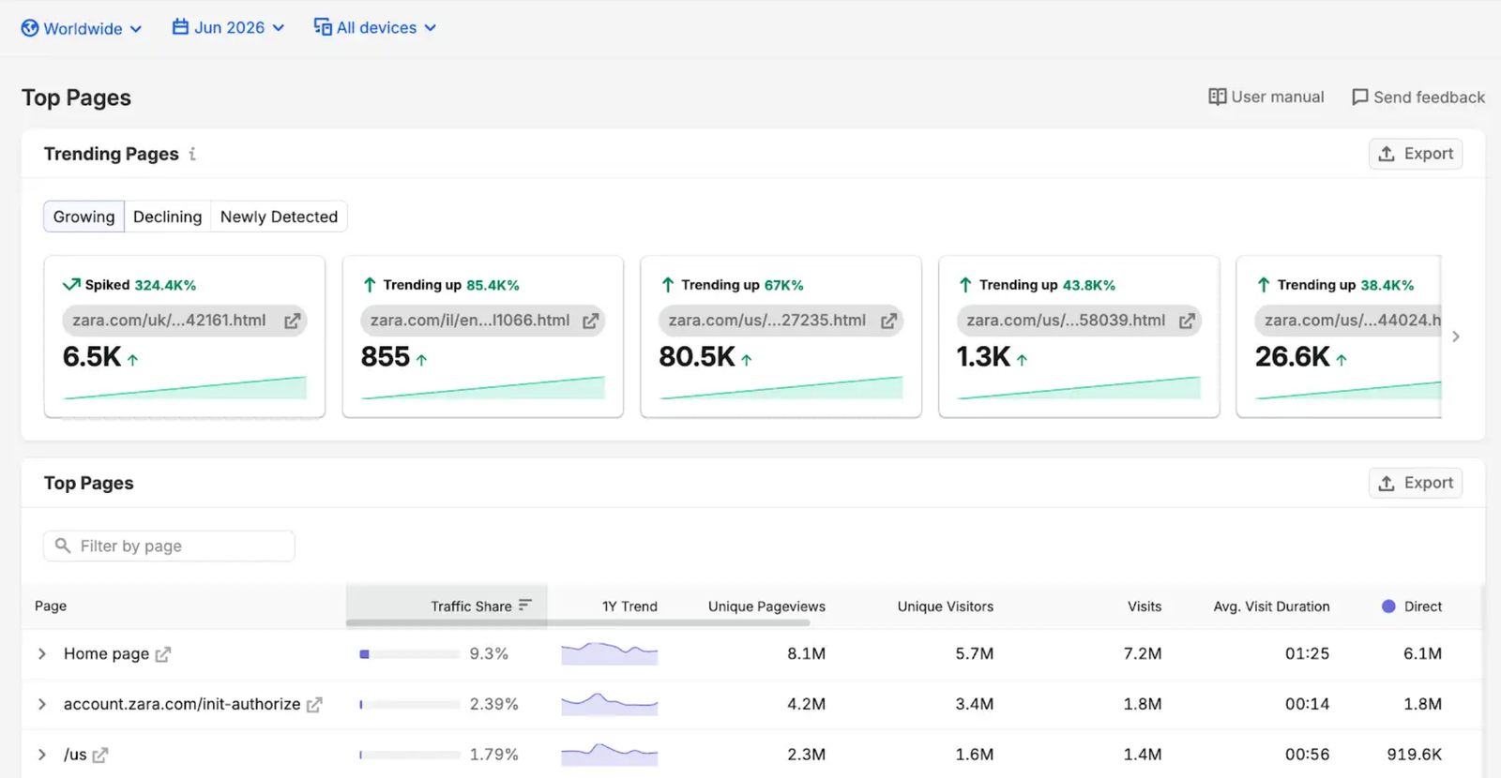Click Send feedback
1501x778 pixels.
pyautogui.click(x=1418, y=97)
